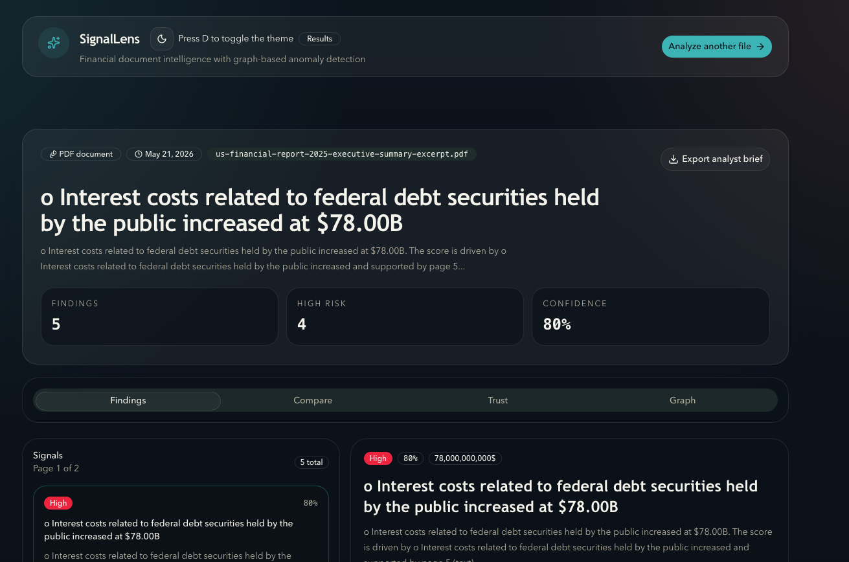Switch to the Compare tab
This screenshot has height=562, width=849.
pos(313,401)
